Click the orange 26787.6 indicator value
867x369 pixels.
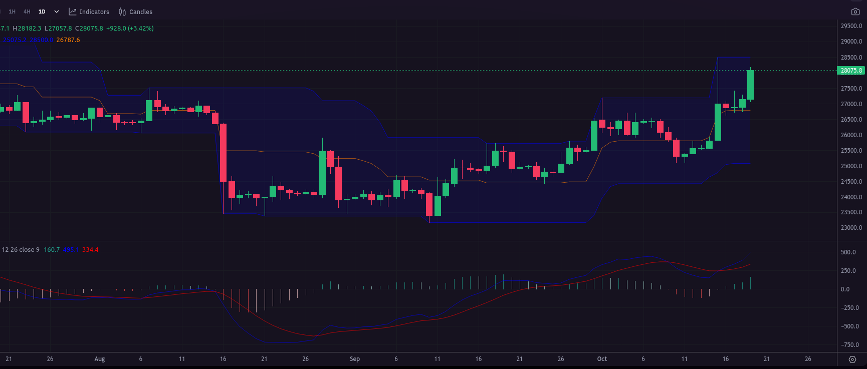pyautogui.click(x=68, y=40)
